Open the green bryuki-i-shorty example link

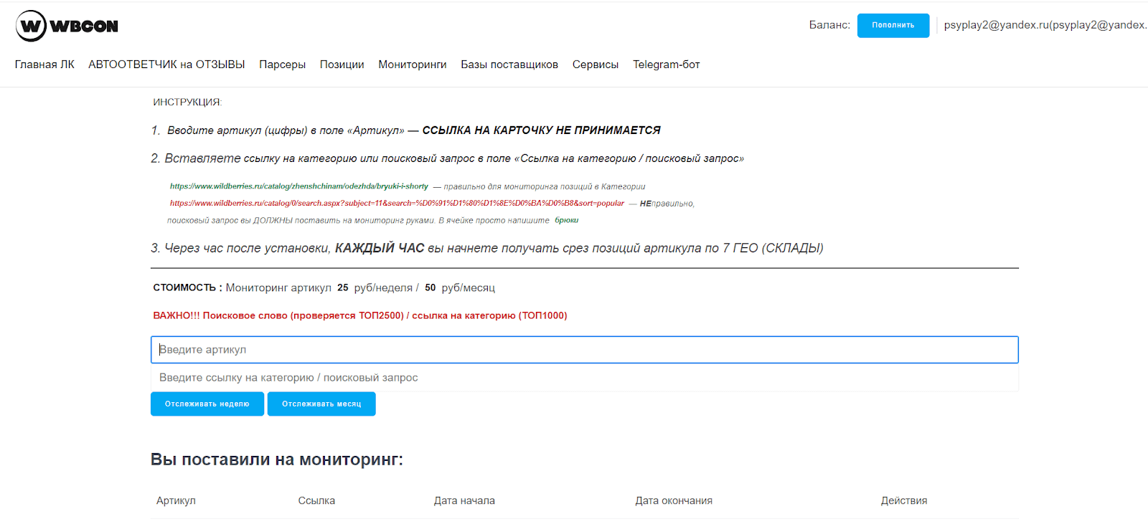pyautogui.click(x=298, y=186)
